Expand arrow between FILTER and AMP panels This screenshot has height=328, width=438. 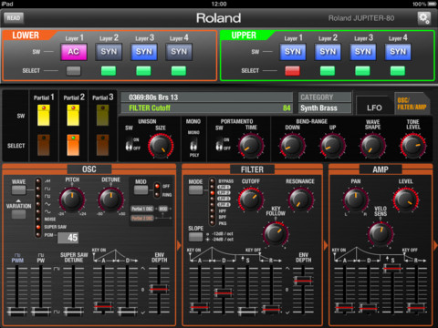point(326,245)
